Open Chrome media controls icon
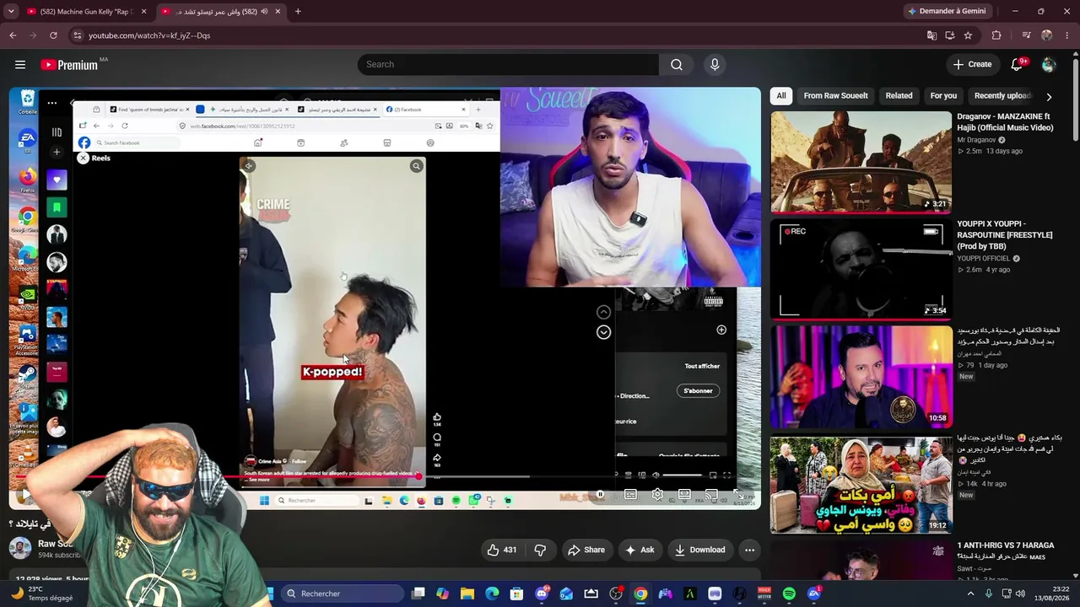The image size is (1080, 607). pos(1026,35)
